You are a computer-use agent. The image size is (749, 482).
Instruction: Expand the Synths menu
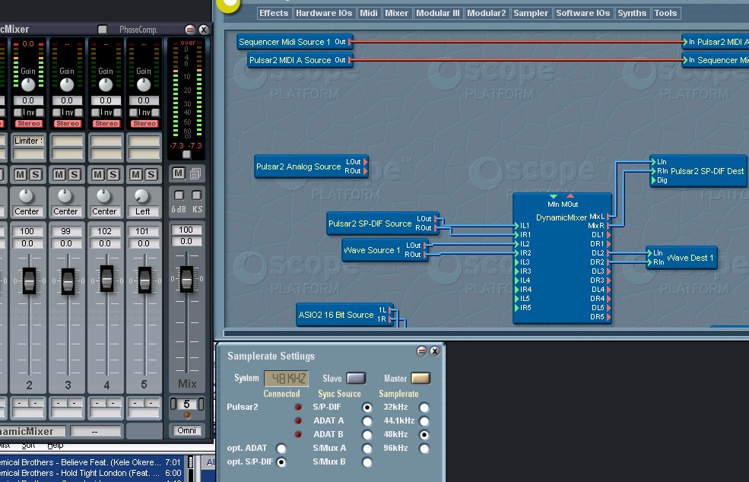coord(631,13)
